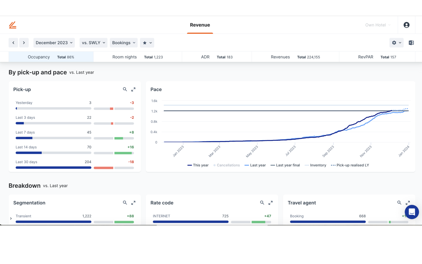Screen dimensions: 422x264
Task: Expand the Transient segment row
Action: [x=11, y=218]
